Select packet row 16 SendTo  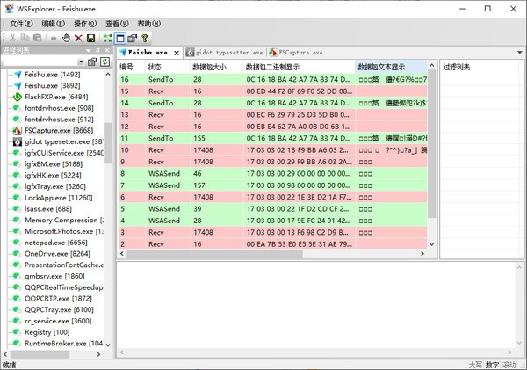273,79
